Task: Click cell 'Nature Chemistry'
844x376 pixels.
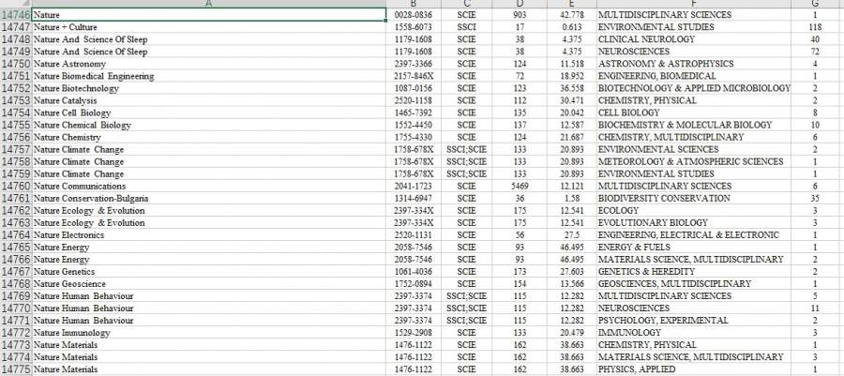Action: click(x=209, y=137)
